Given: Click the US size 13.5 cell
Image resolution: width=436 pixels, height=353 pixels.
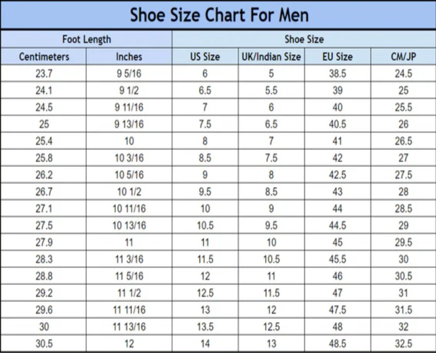Looking at the screenshot, I should point(205,327).
